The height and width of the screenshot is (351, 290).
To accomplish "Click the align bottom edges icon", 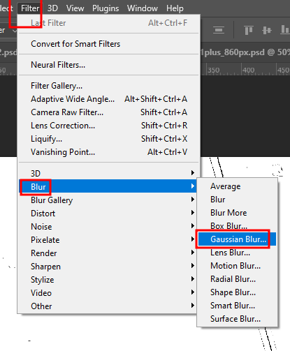I will (x=284, y=30).
